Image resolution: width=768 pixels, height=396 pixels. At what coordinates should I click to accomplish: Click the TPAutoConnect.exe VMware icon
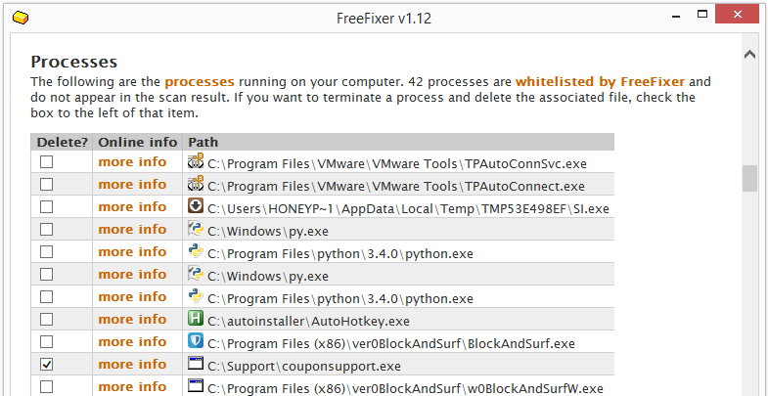196,184
